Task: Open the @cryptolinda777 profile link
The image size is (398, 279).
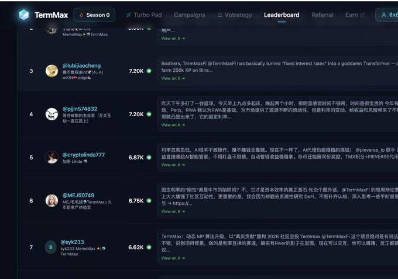Action: (84, 155)
